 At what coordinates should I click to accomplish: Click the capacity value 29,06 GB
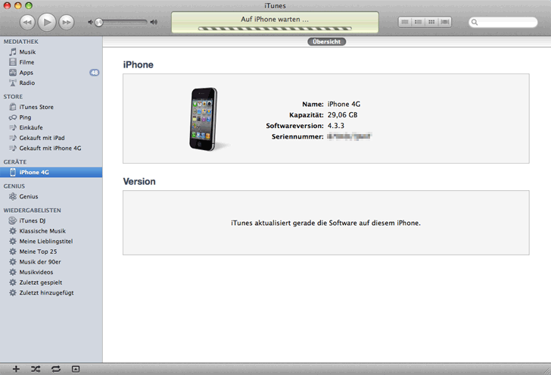[342, 115]
